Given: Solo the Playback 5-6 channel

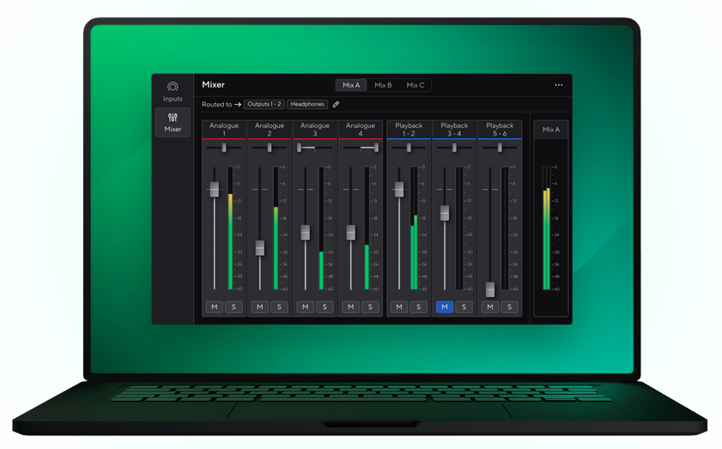Looking at the screenshot, I should click(x=509, y=306).
